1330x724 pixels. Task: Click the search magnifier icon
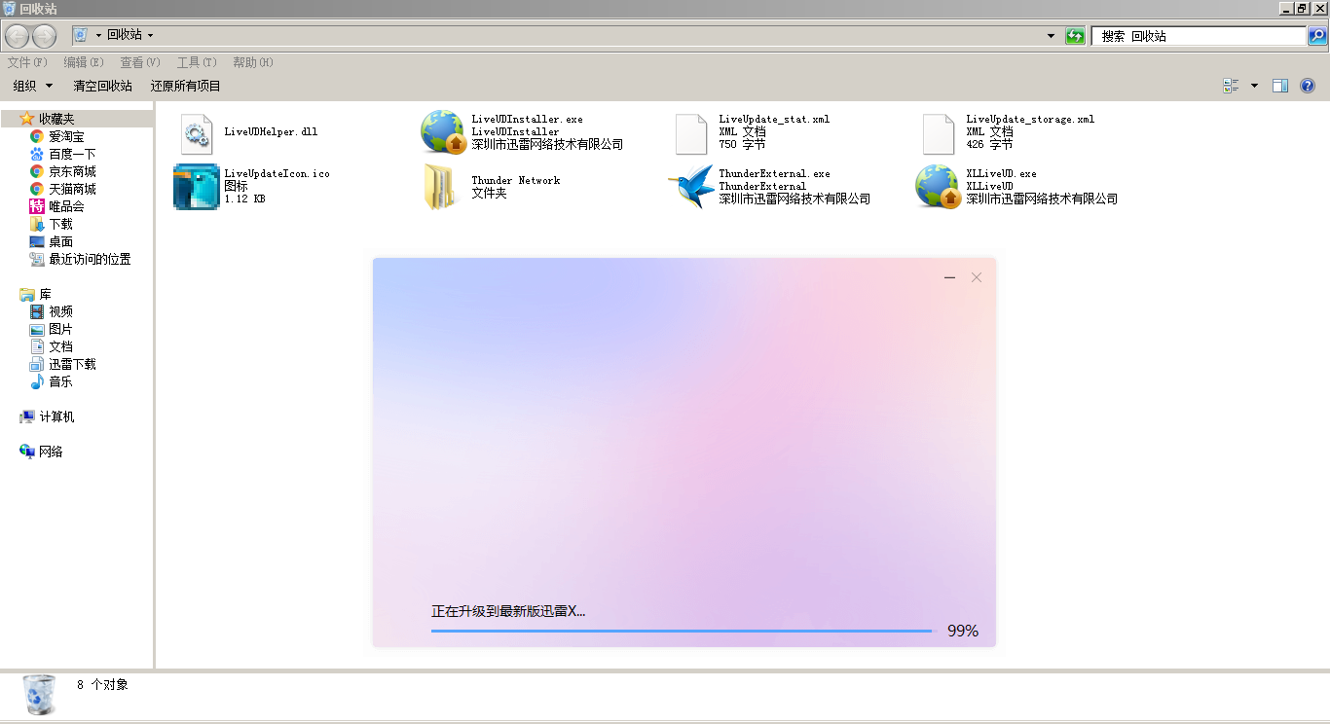tap(1316, 36)
